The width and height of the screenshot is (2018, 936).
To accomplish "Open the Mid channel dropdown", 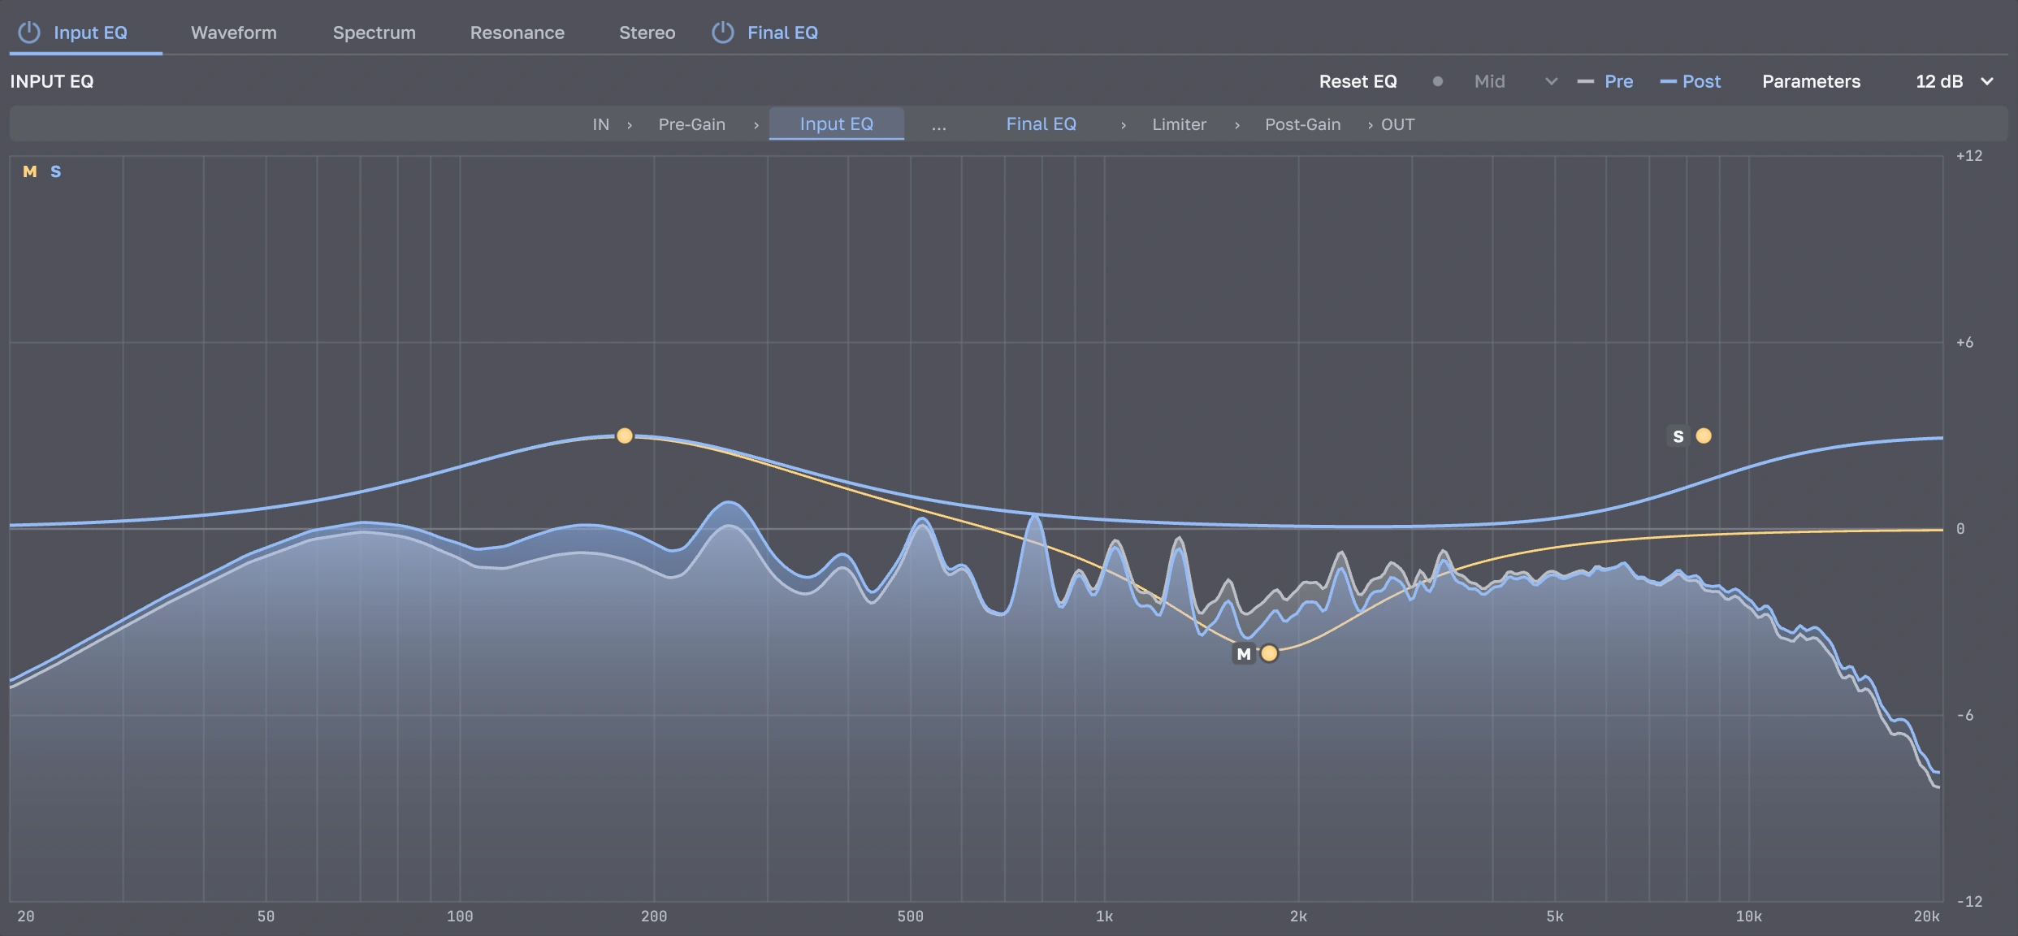I will coord(1515,81).
